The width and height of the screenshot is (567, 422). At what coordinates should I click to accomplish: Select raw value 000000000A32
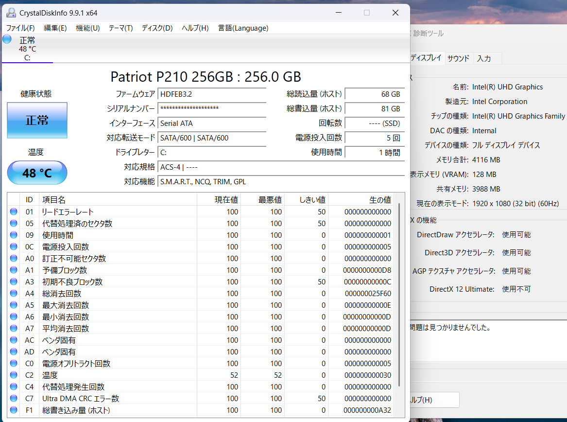point(367,410)
